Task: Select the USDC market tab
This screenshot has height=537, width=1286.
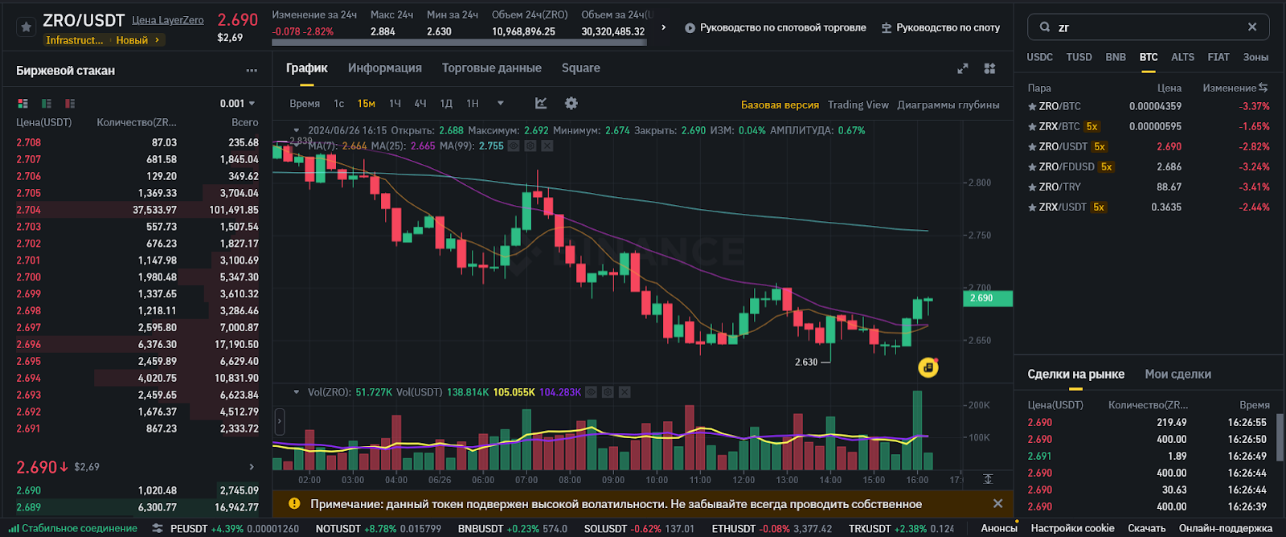Action: tap(1040, 57)
